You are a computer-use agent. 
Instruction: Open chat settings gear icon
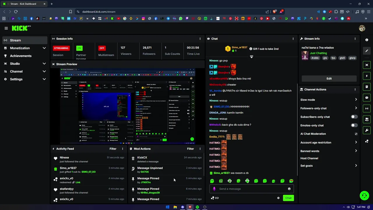tap(278, 198)
